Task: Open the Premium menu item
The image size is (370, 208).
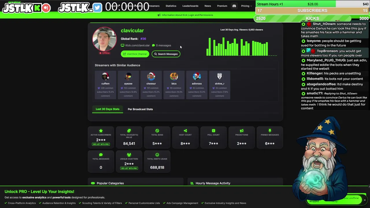Action: pyautogui.click(x=222, y=6)
